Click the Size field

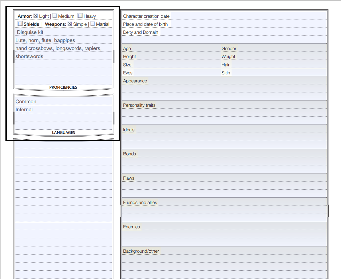click(176, 65)
